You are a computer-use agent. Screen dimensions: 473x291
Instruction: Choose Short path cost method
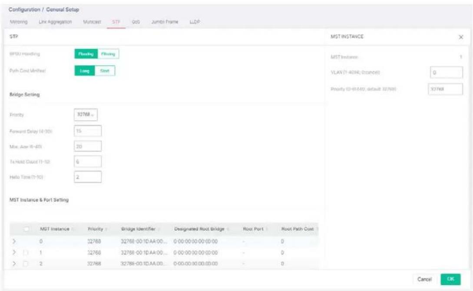click(105, 71)
